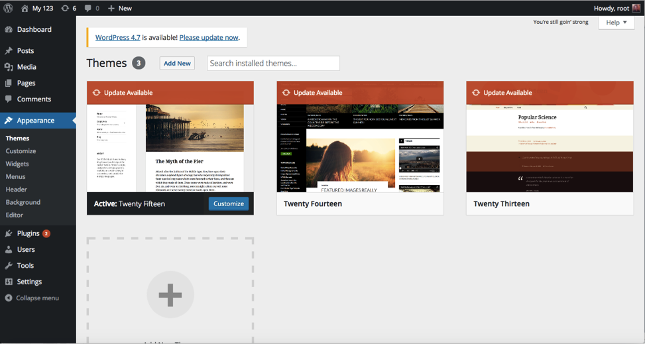Click the Media icon in sidebar
The width and height of the screenshot is (645, 344).
(9, 67)
